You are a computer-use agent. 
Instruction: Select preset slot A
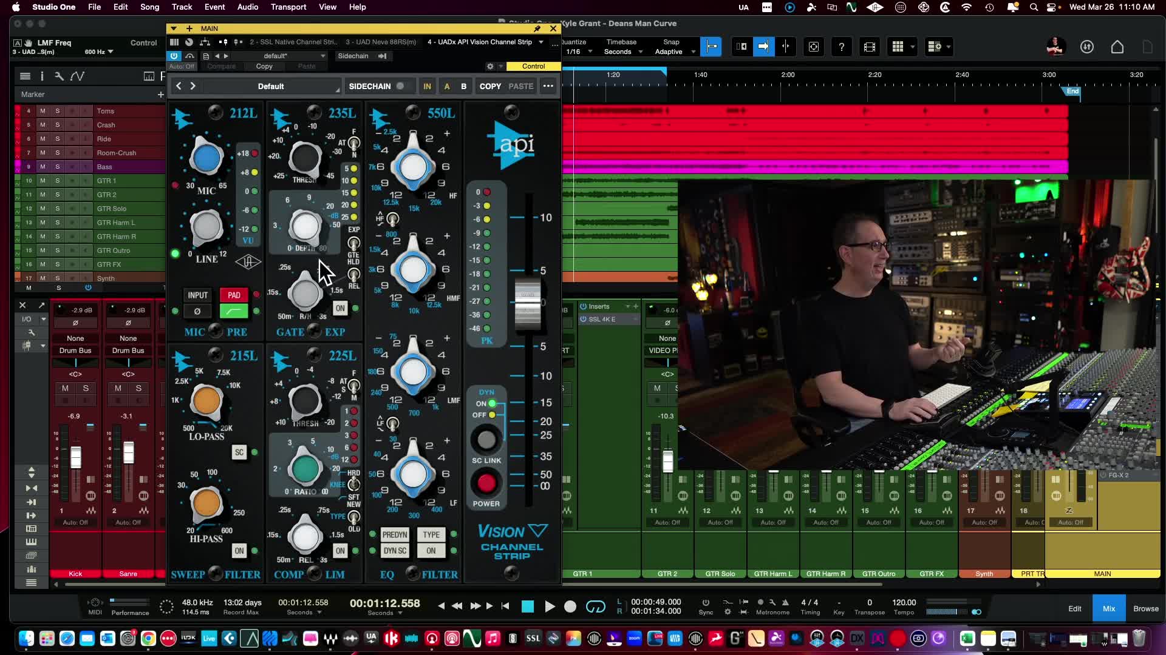click(x=447, y=86)
